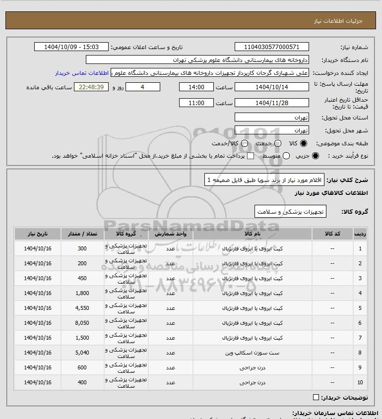This screenshot has height=419, width=382.
Task: Click the goods group cell in row 6
Action: pos(126,323)
